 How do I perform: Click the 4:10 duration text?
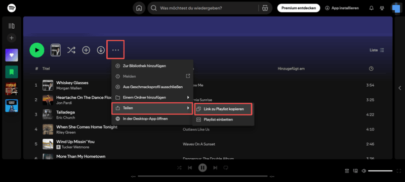pos(370,129)
